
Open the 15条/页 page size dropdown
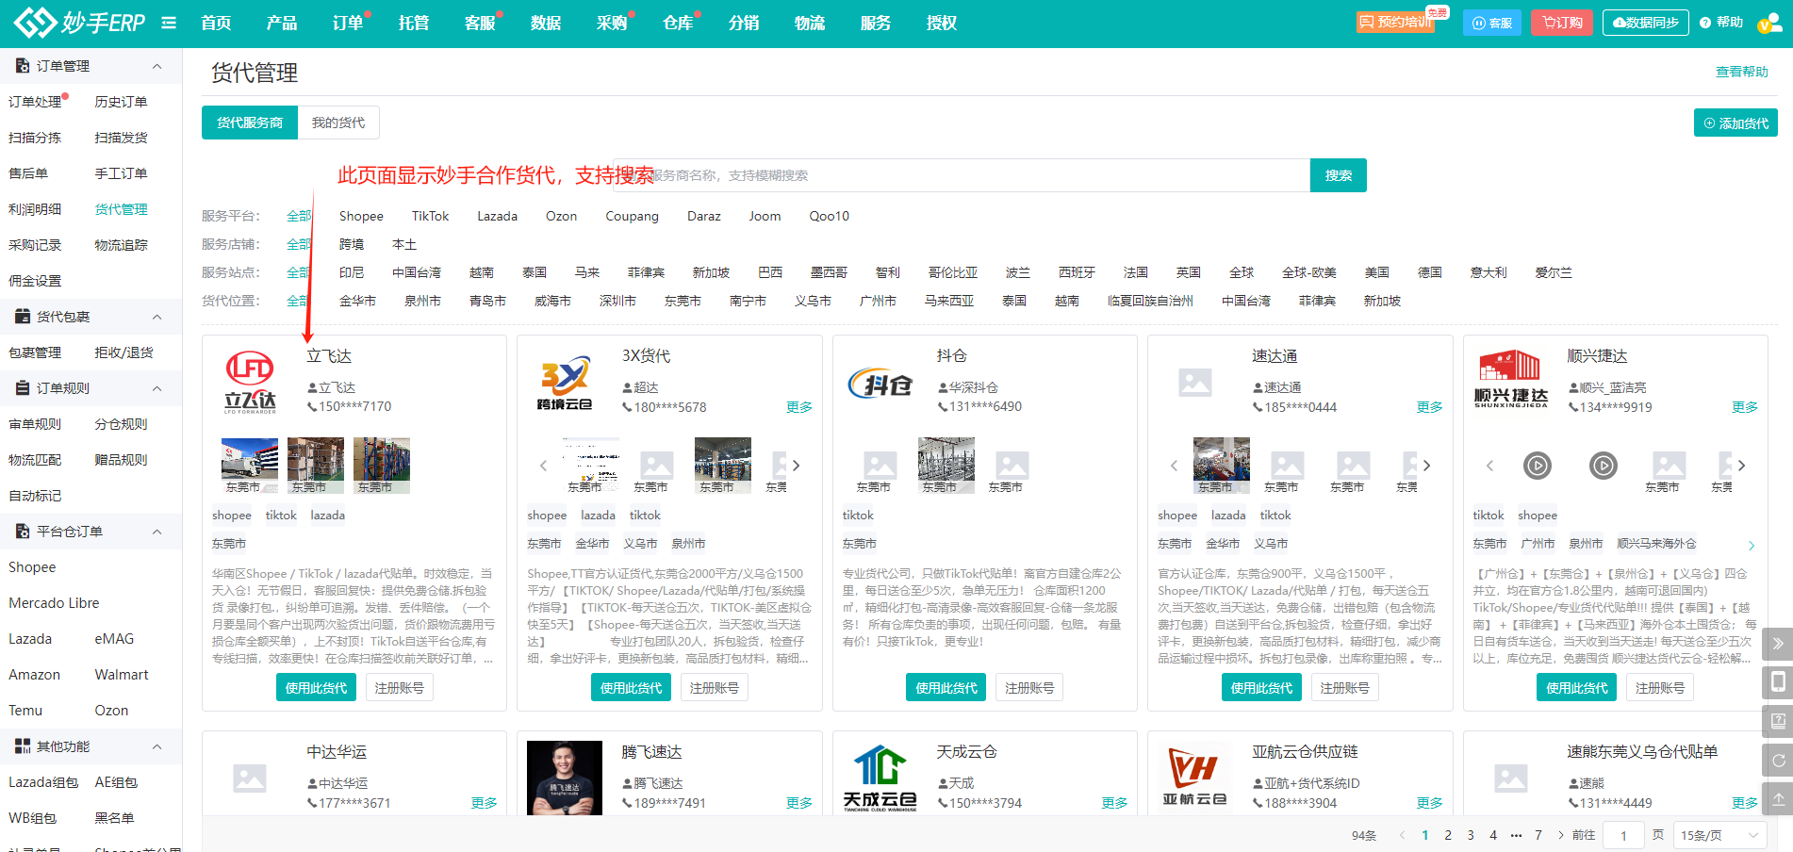(1720, 835)
